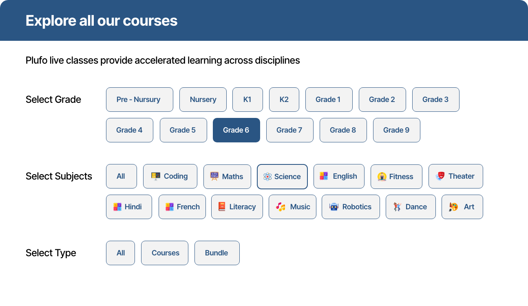Image resolution: width=528 pixels, height=306 pixels.
Task: Toggle Grade 6 grade selection
Action: pos(236,130)
